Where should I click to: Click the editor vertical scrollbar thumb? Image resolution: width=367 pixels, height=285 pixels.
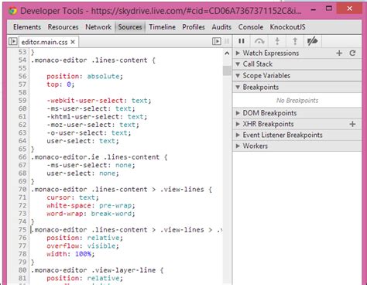click(227, 70)
